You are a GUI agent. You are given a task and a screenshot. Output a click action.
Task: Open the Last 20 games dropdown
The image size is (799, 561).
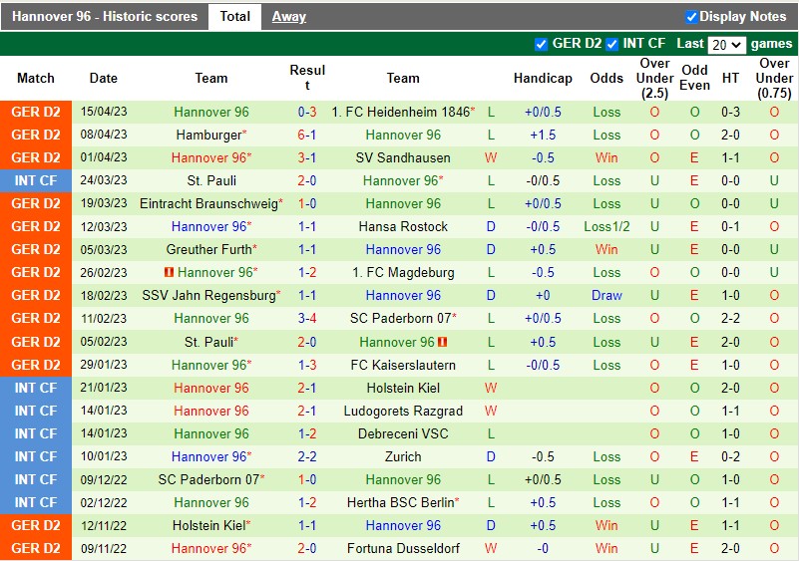coord(726,45)
